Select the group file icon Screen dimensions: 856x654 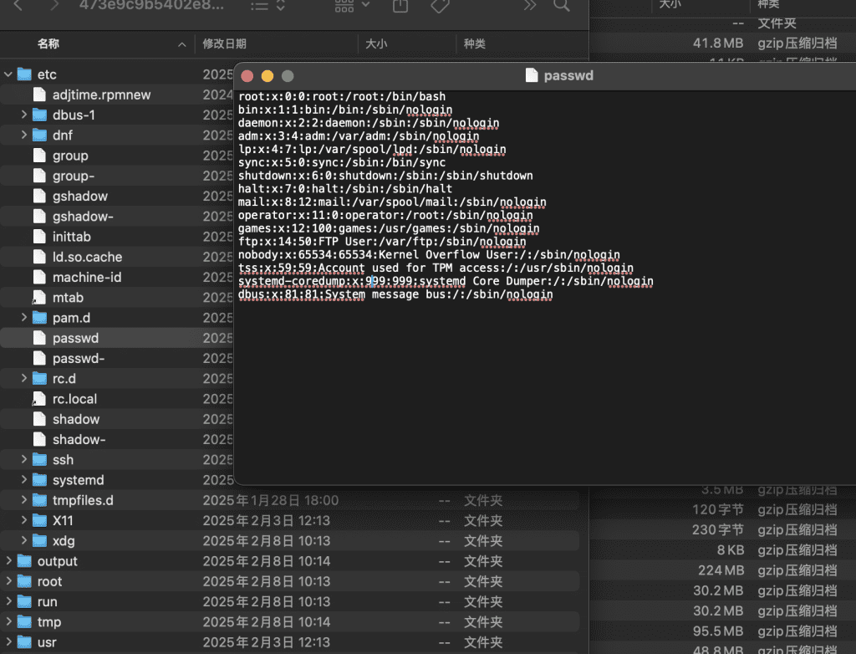tap(39, 156)
